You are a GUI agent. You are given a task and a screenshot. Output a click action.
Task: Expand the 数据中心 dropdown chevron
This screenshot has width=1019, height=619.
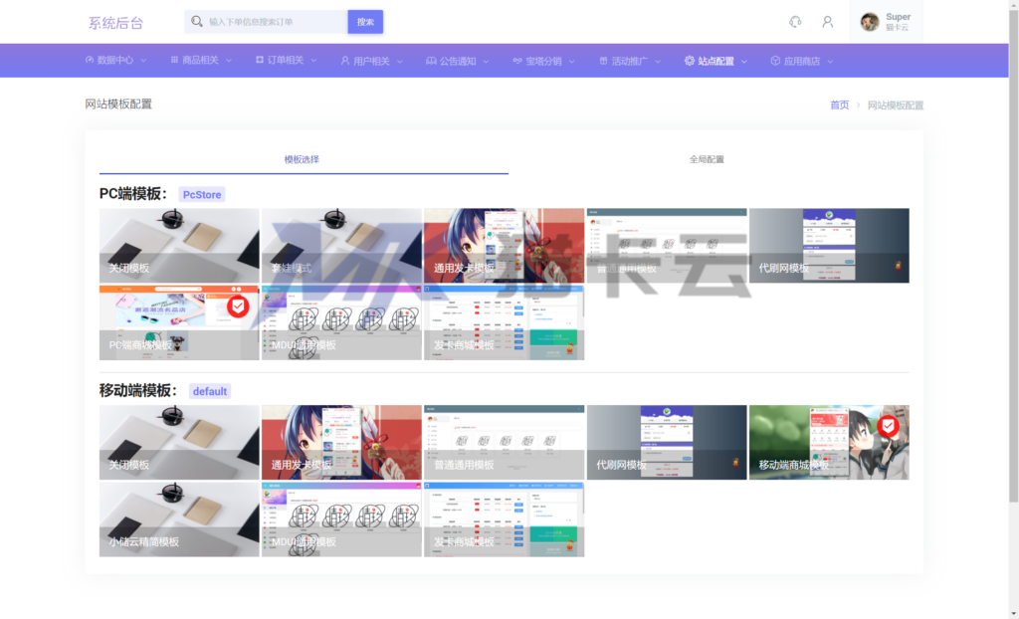tap(143, 61)
